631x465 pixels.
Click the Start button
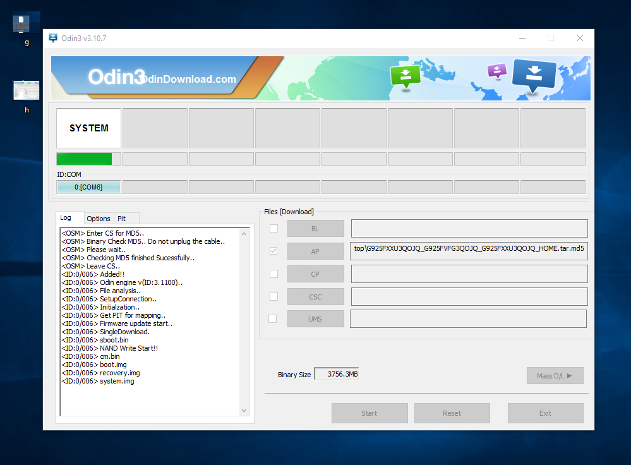pos(370,413)
